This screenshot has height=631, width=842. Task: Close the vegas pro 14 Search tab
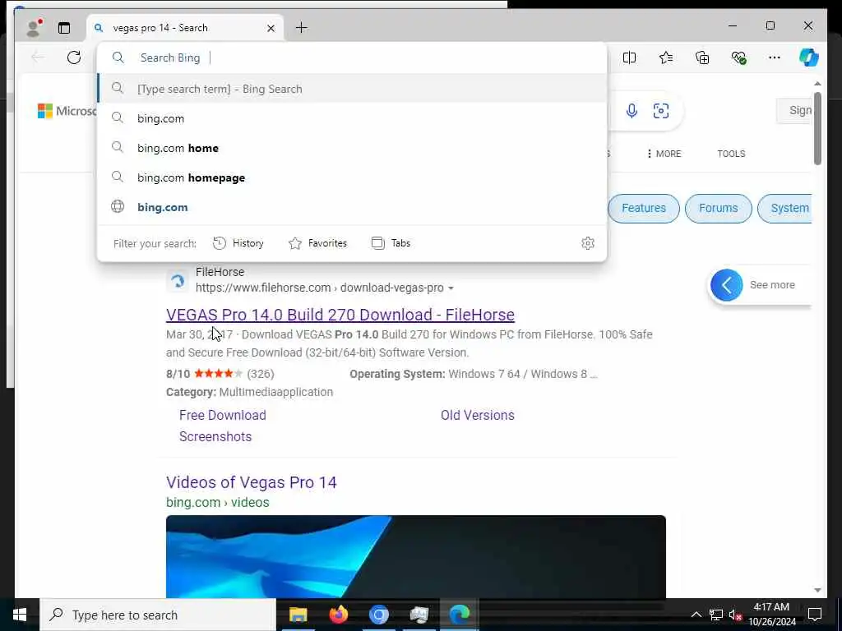(271, 28)
